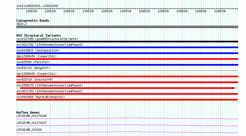Image resolution: width=246 pixels, height=136 pixels.
Task: Click the red esv2659178 variant bar
Action: coord(127,88)
